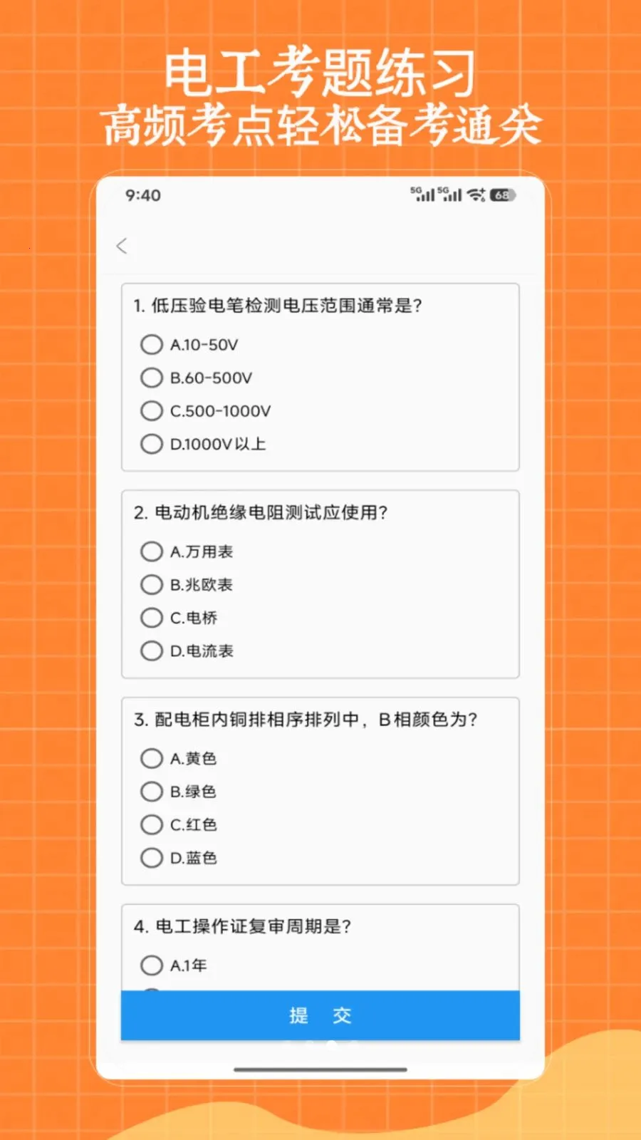
Task: Select C.电桥 option
Action: click(x=152, y=618)
